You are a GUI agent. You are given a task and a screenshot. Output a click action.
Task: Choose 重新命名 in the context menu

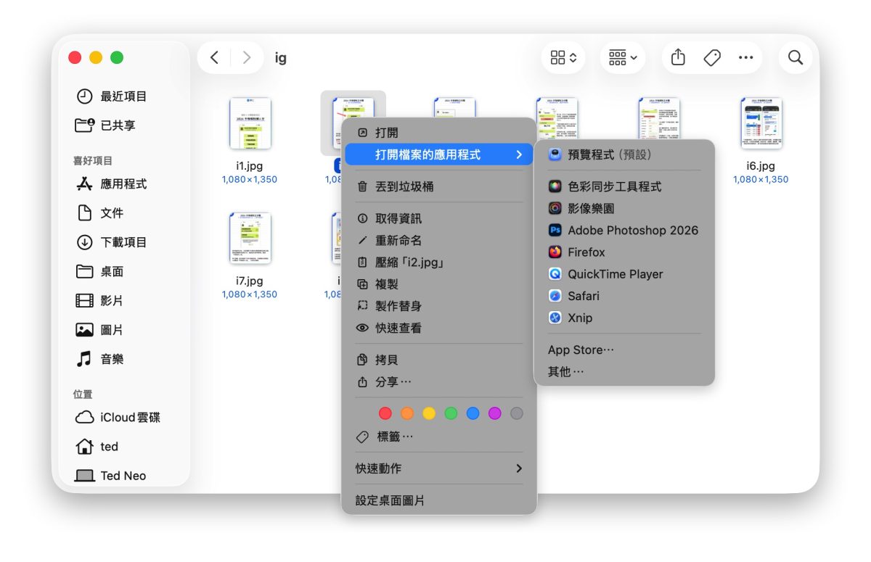point(439,240)
